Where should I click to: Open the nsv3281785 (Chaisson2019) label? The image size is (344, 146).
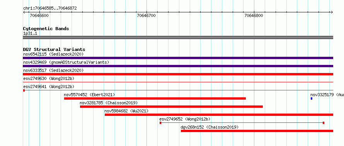pos(109,103)
